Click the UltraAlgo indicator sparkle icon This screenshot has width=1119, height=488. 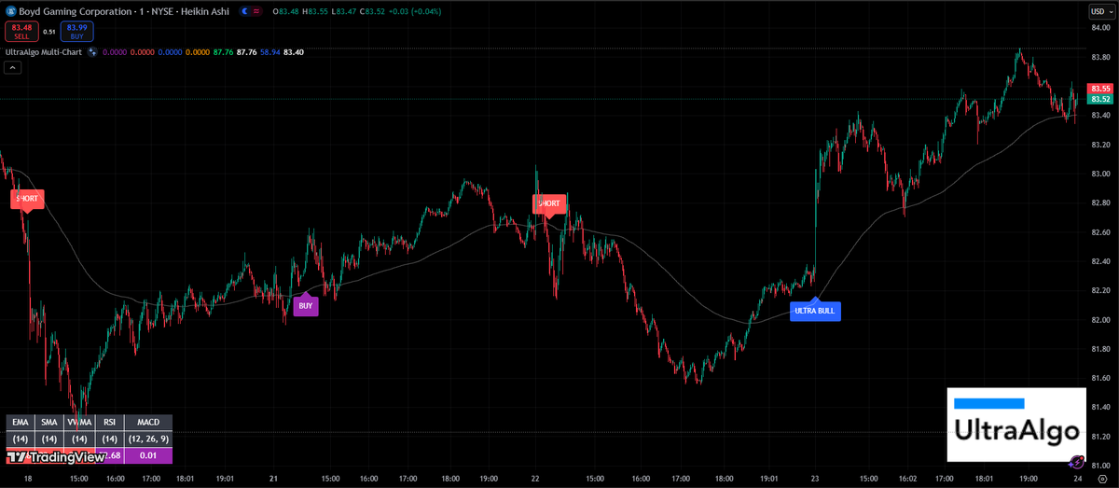point(93,52)
